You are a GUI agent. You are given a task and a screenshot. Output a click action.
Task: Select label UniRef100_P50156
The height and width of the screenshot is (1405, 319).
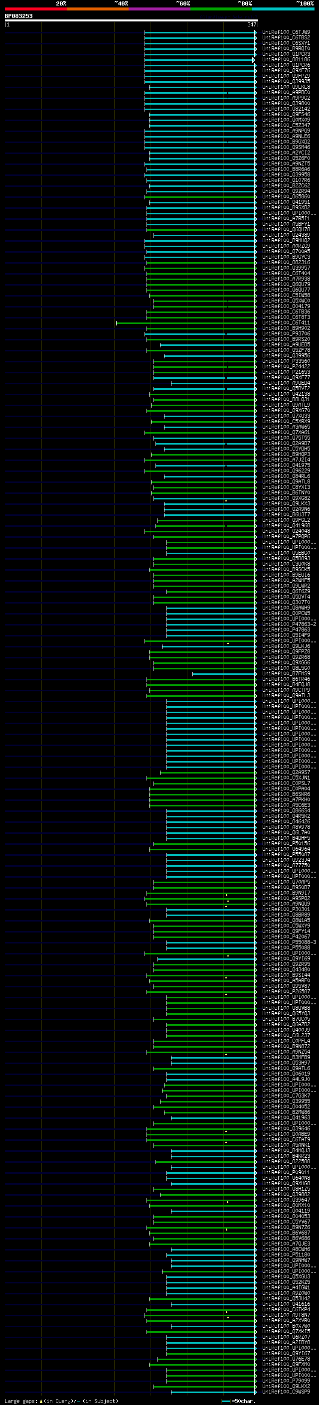click(286, 843)
